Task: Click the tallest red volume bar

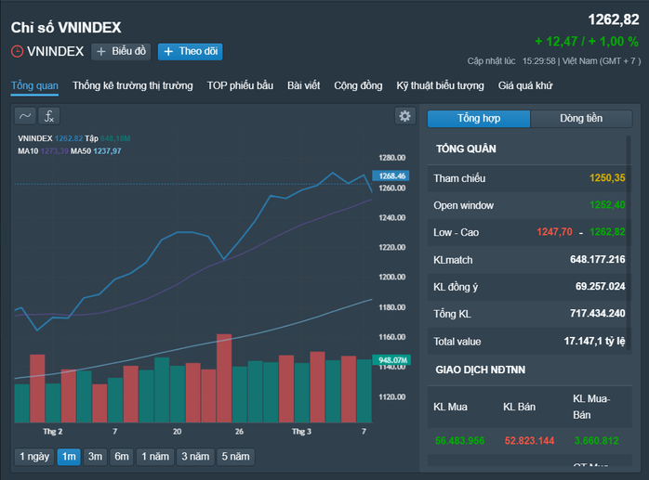Action: tap(224, 378)
